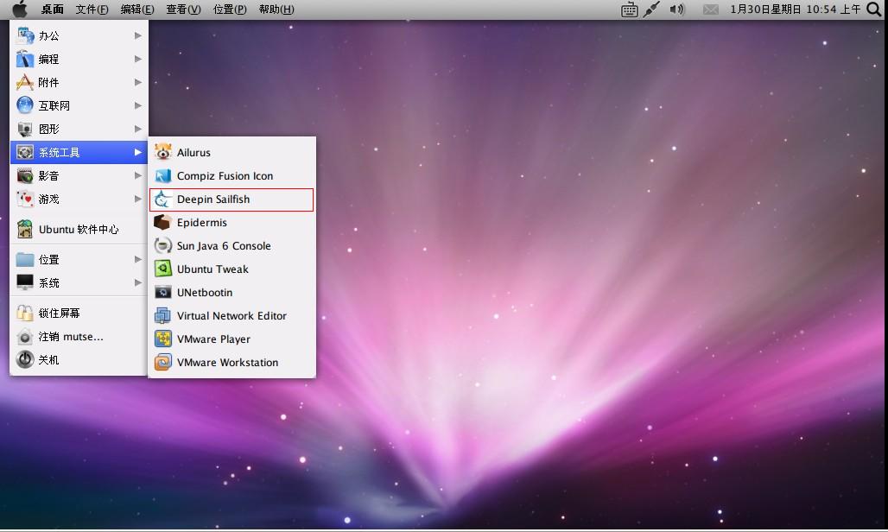This screenshot has height=532, width=888.
Task: Click the Ubuntu 软件中心 icon
Action: click(25, 229)
